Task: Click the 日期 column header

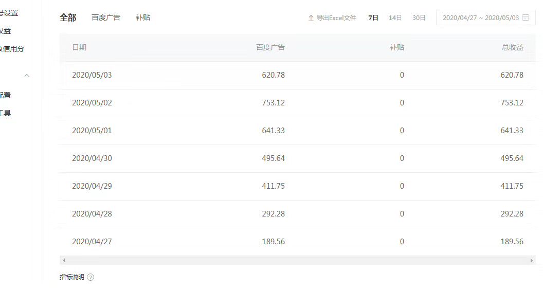Action: click(x=79, y=47)
